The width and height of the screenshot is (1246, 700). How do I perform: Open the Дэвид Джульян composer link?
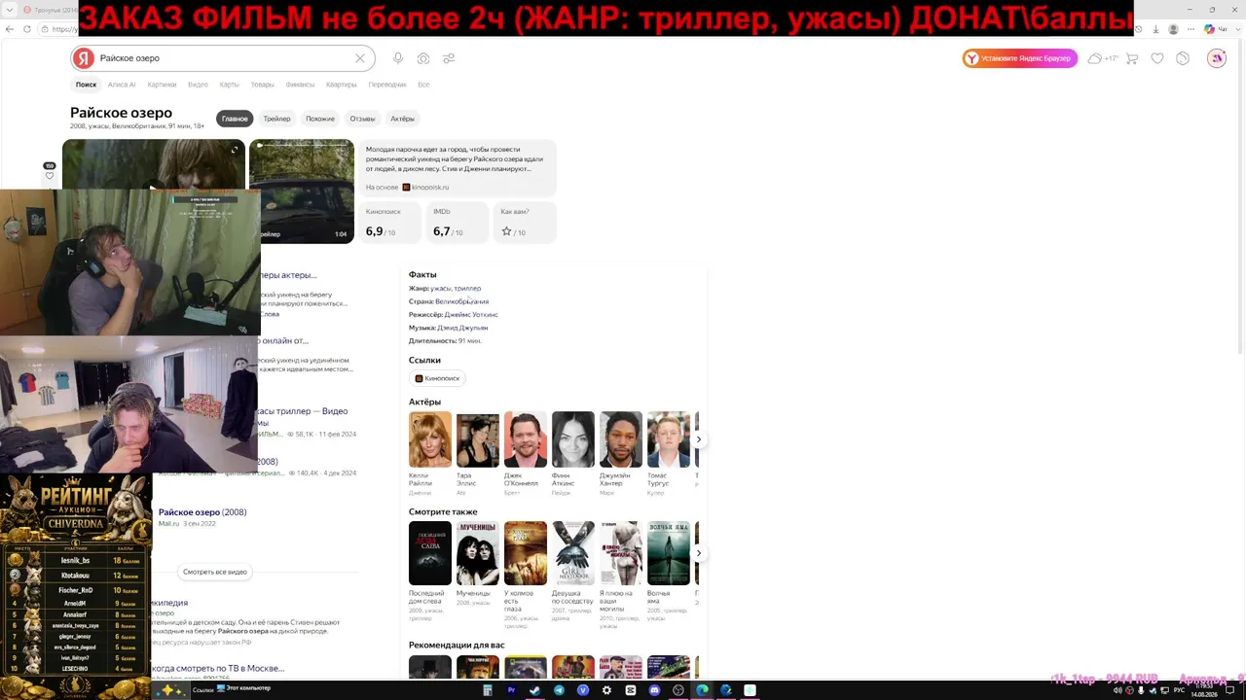point(462,328)
